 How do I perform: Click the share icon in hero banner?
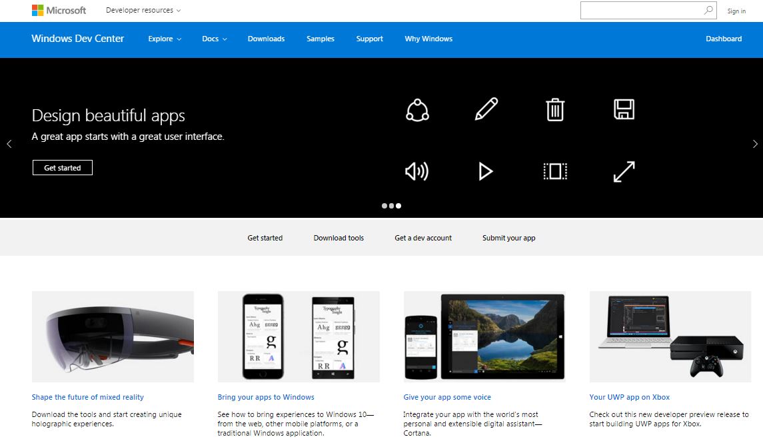click(x=418, y=110)
